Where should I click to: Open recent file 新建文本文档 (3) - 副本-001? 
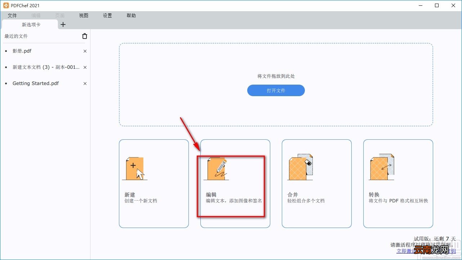(x=46, y=67)
